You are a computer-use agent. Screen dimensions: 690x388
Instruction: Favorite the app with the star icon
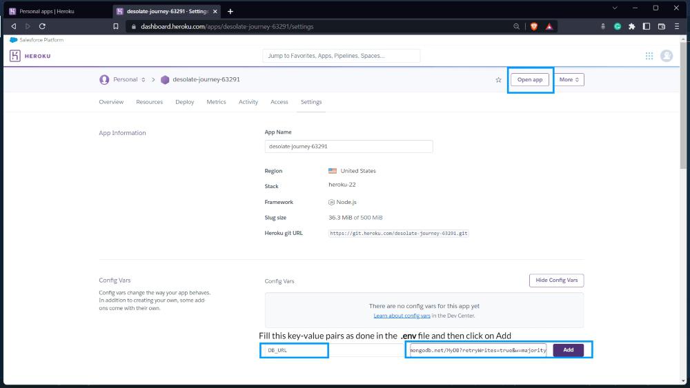click(498, 79)
